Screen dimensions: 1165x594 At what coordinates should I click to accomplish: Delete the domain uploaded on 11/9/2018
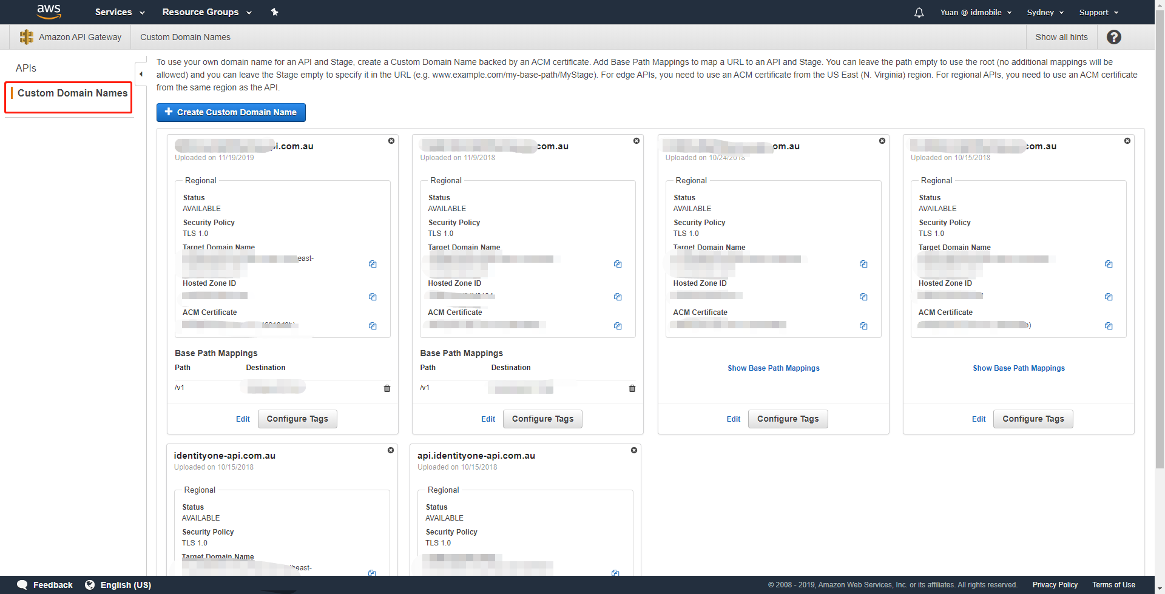[x=637, y=141]
